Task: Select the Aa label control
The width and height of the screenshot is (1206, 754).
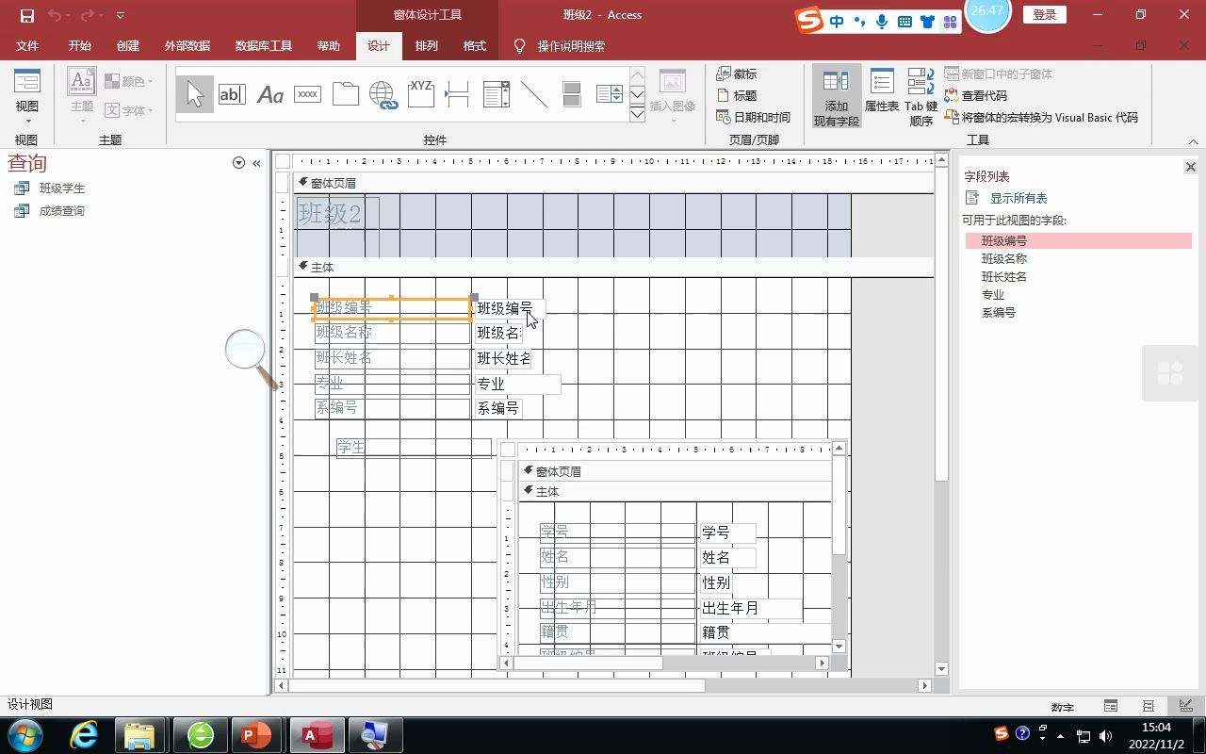Action: pos(269,94)
